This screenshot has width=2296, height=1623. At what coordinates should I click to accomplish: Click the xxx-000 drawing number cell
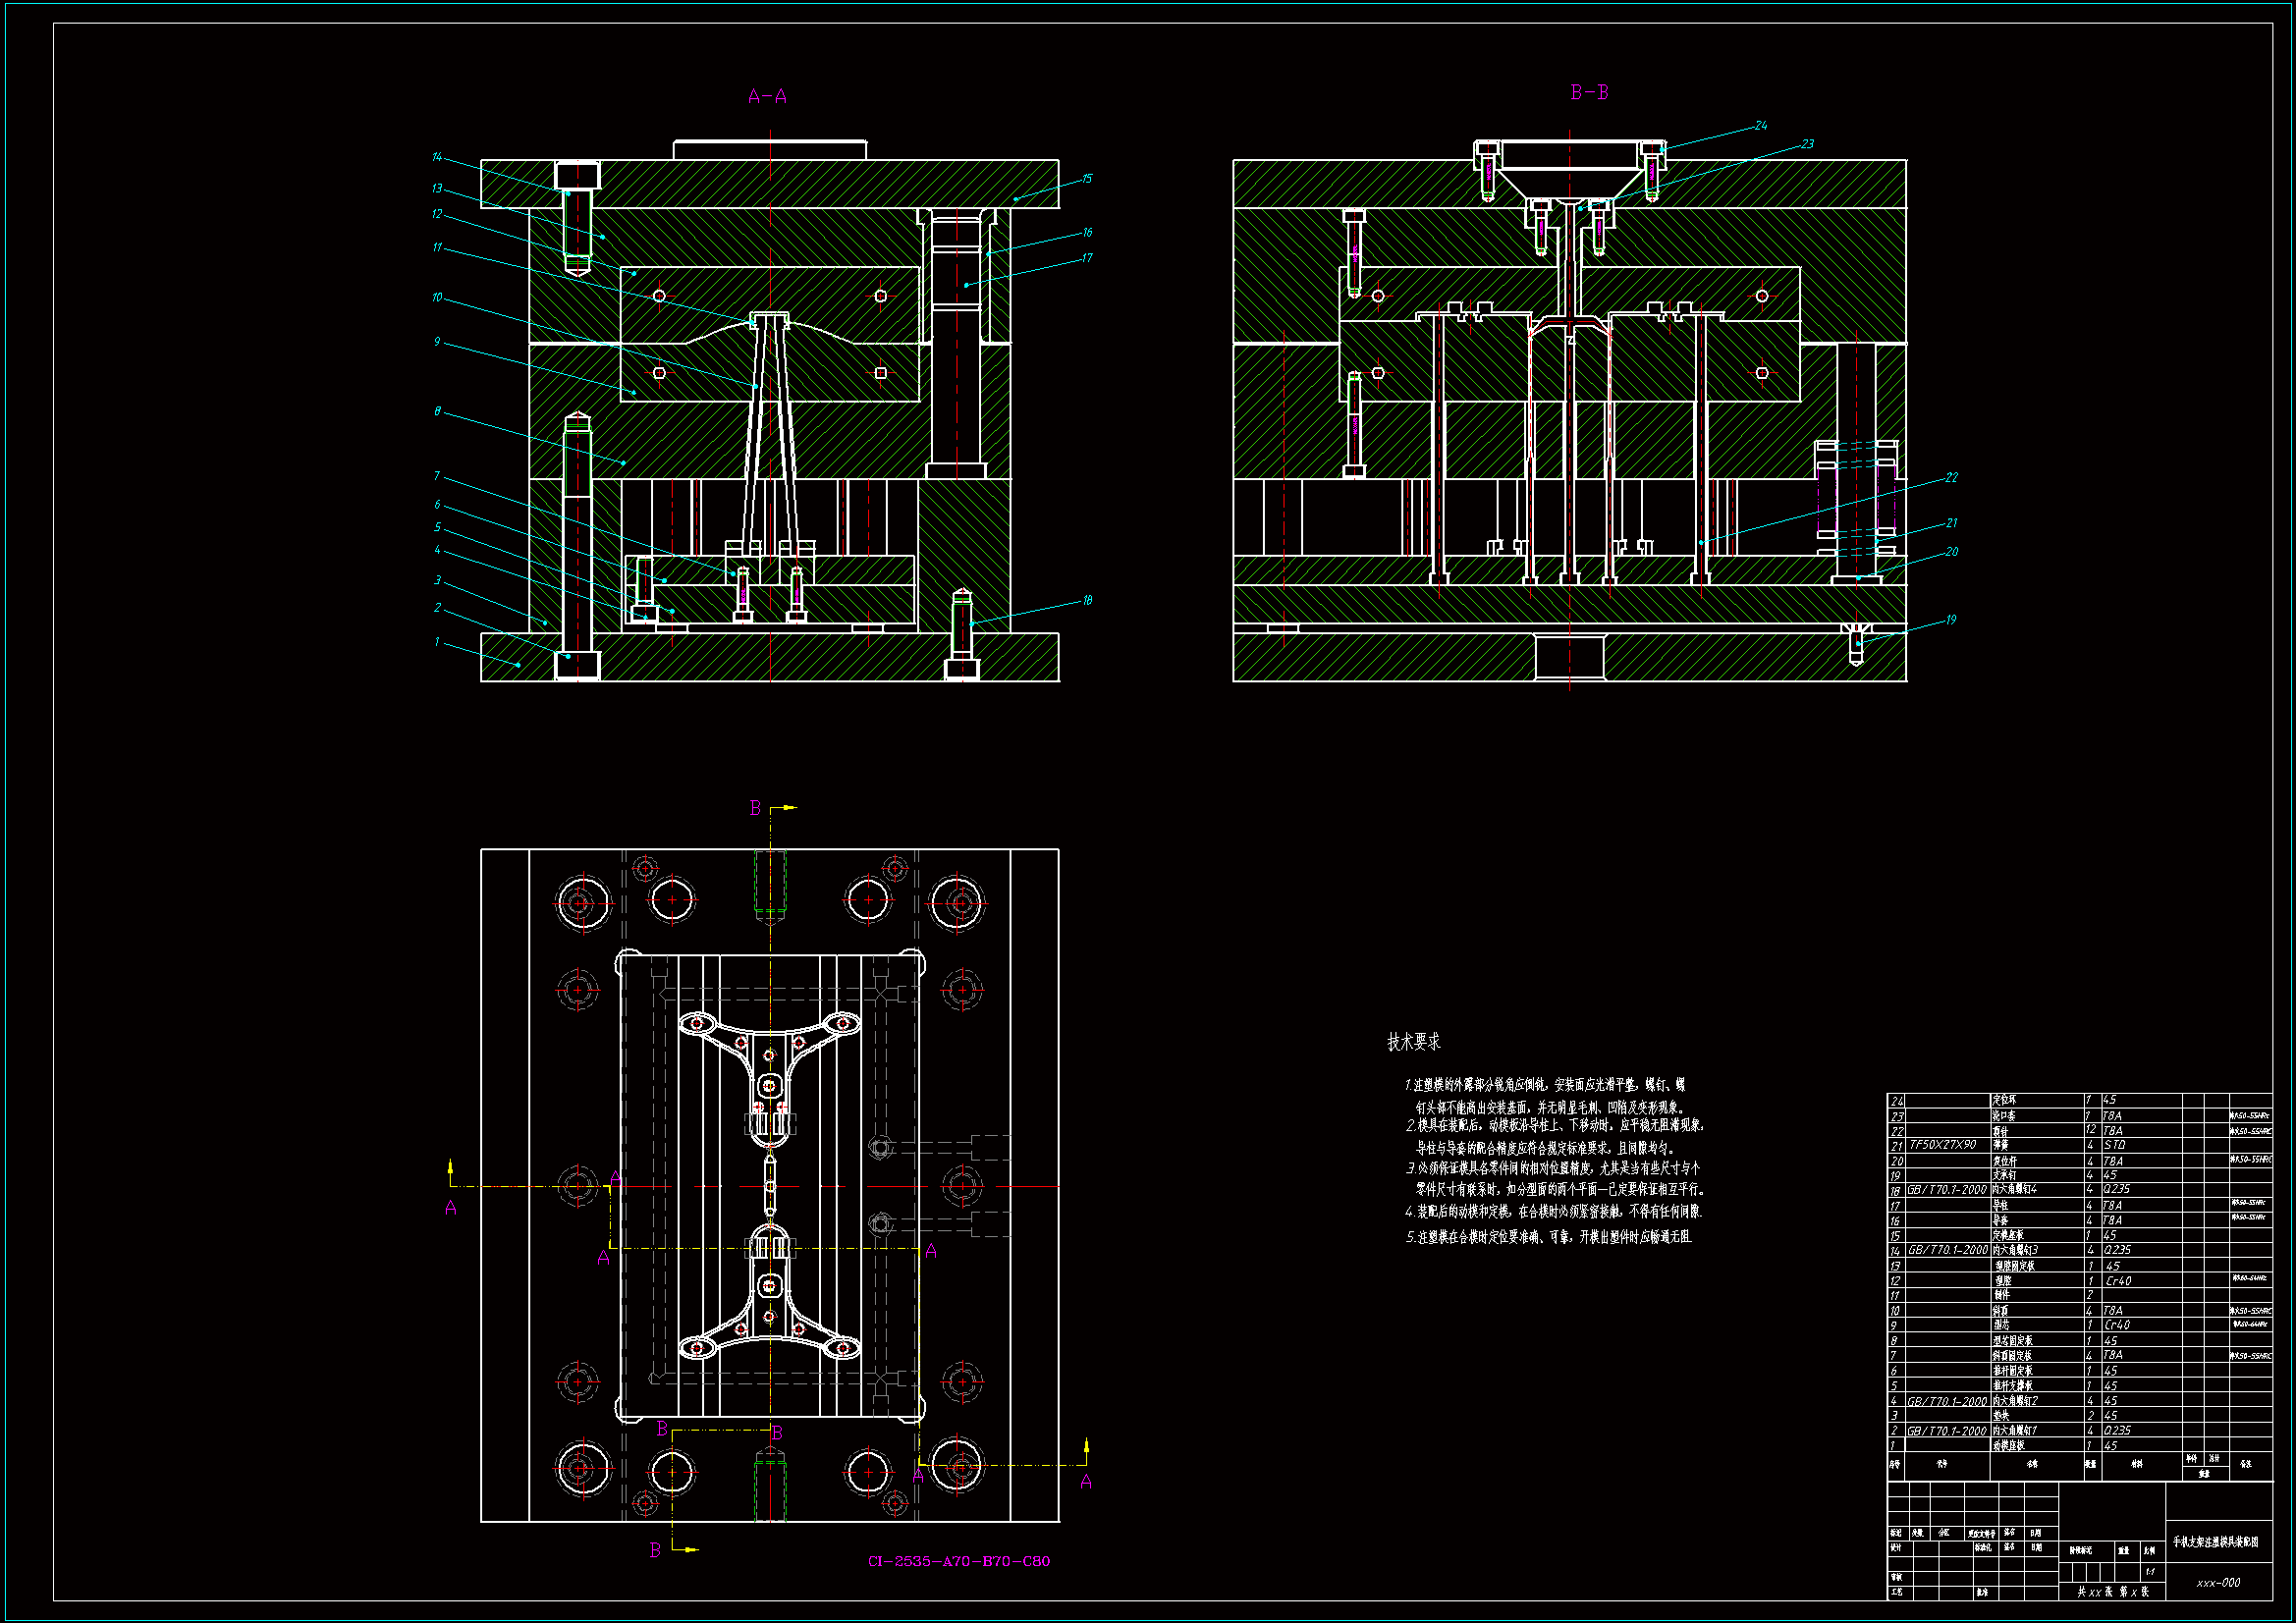[x=2217, y=1583]
